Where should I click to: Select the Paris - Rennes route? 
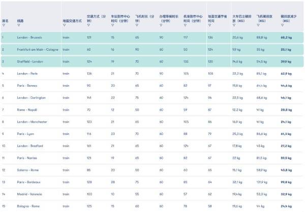tap(27, 86)
